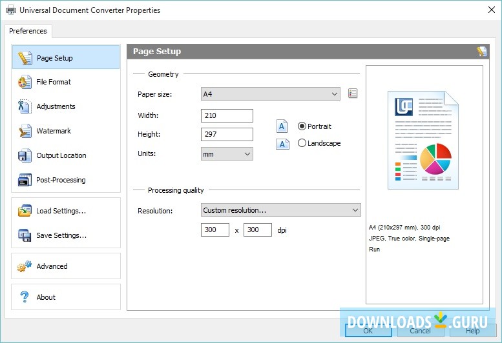Screen dimensions: 502x343
Task: Open the Paper size A4 dropdown
Action: (x=271, y=94)
